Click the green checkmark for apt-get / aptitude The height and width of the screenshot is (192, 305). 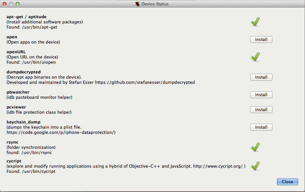click(x=255, y=22)
